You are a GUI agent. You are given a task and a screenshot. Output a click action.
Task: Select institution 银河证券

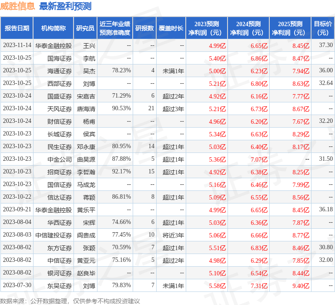(60, 273)
